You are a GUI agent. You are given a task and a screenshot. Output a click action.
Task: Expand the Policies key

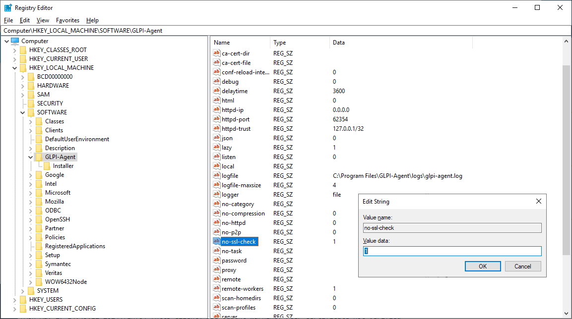(x=31, y=237)
